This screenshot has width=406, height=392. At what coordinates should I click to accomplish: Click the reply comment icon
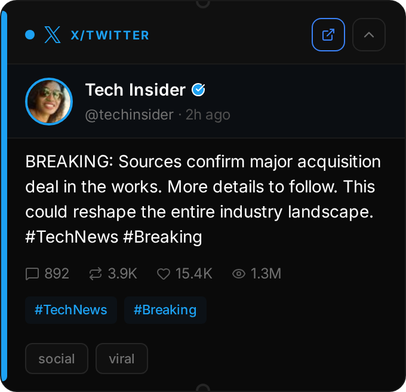[32, 274]
